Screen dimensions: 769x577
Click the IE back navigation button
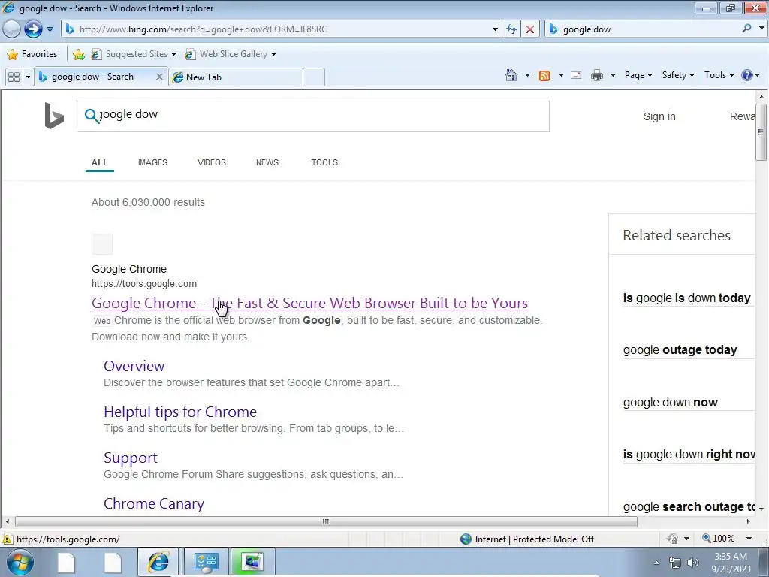11,29
